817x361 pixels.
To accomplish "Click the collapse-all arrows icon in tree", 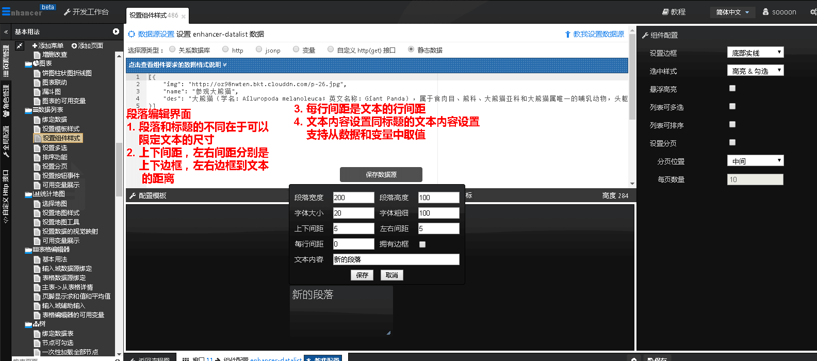I will click(x=20, y=46).
